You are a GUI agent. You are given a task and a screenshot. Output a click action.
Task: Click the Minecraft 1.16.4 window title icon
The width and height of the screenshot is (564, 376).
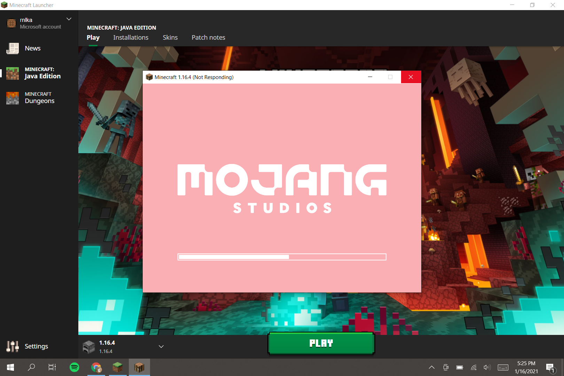[x=149, y=77]
